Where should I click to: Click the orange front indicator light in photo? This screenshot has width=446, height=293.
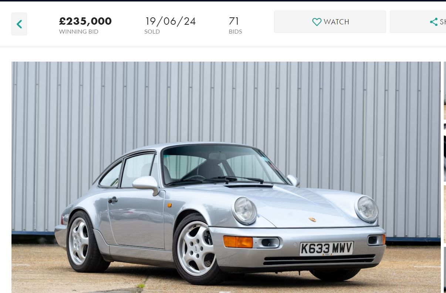pyautogui.click(x=238, y=242)
